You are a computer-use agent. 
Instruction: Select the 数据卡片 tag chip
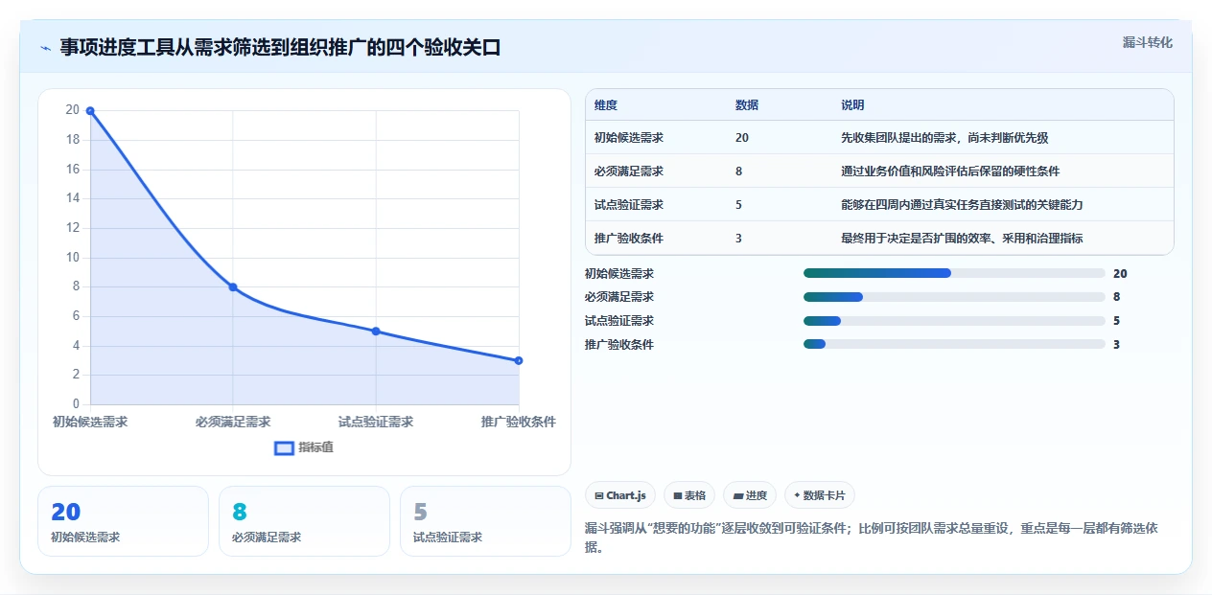[820, 495]
